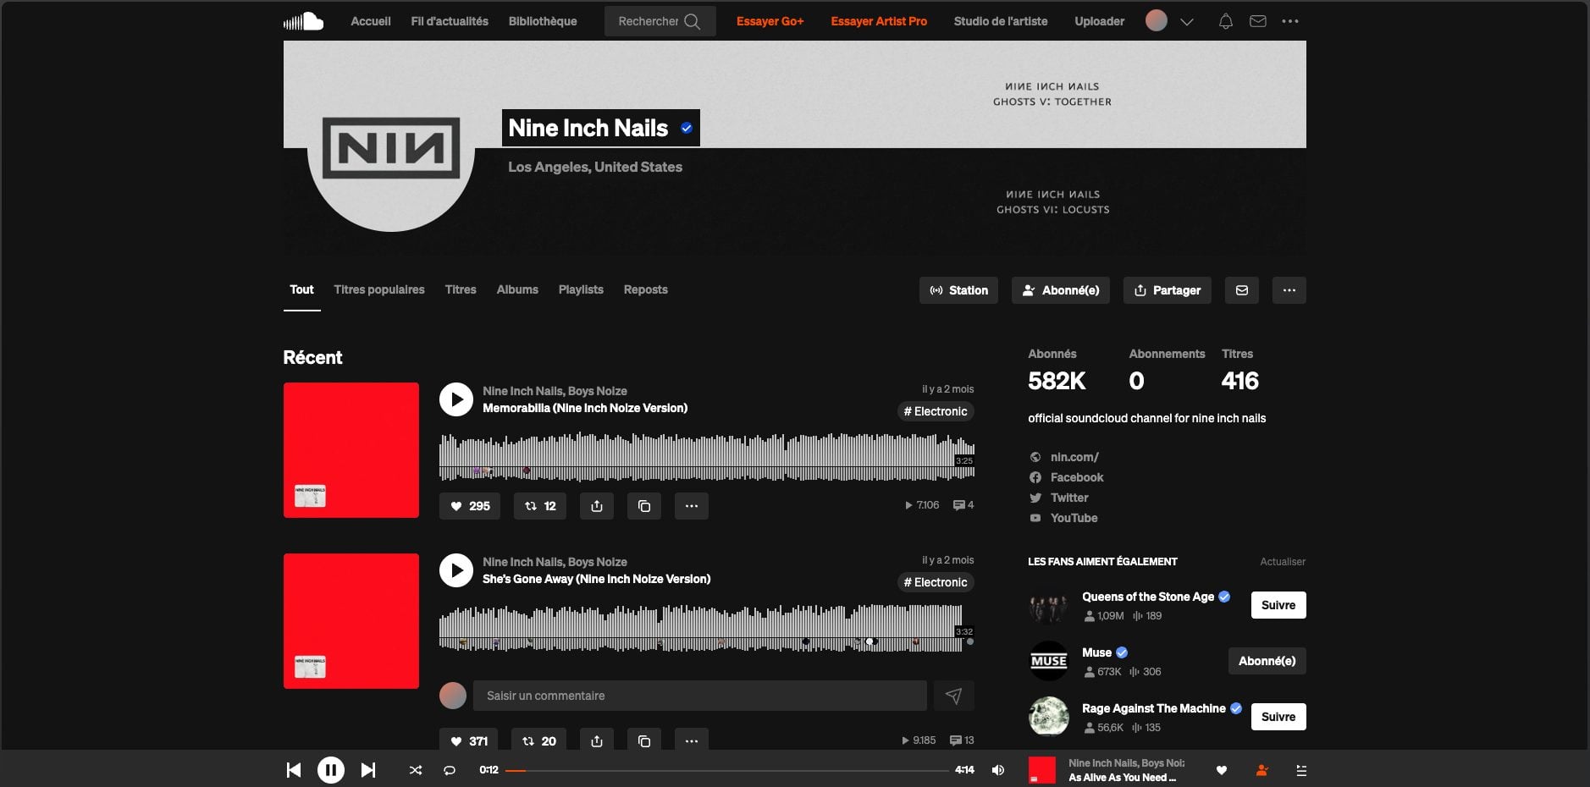The height and width of the screenshot is (787, 1590).
Task: Send comment with paper plane icon
Action: pyautogui.click(x=954, y=696)
